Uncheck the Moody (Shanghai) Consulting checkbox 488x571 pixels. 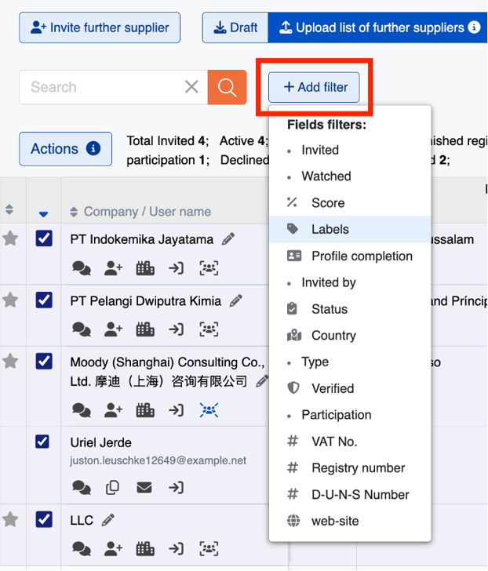[x=44, y=361]
